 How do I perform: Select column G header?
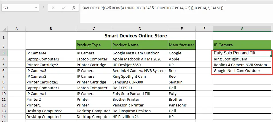(242, 29)
